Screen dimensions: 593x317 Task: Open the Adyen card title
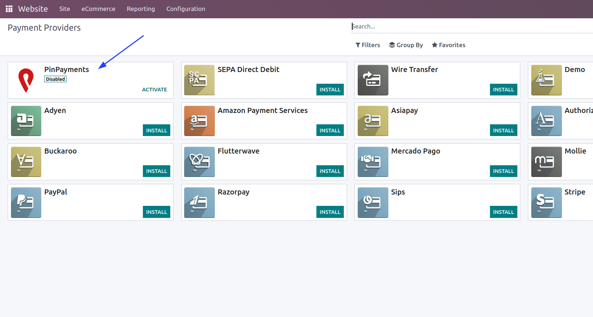(55, 110)
